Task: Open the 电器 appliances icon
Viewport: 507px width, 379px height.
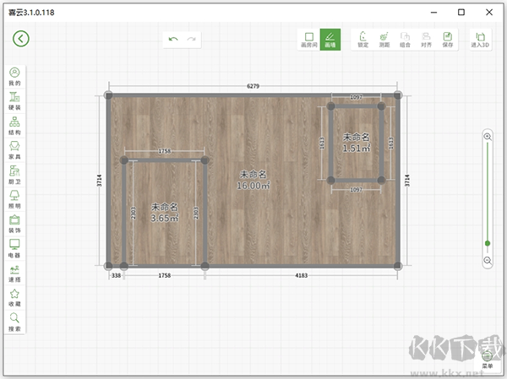Action: click(x=14, y=248)
